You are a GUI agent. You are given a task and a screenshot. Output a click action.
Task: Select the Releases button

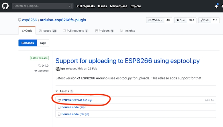pos(28,43)
